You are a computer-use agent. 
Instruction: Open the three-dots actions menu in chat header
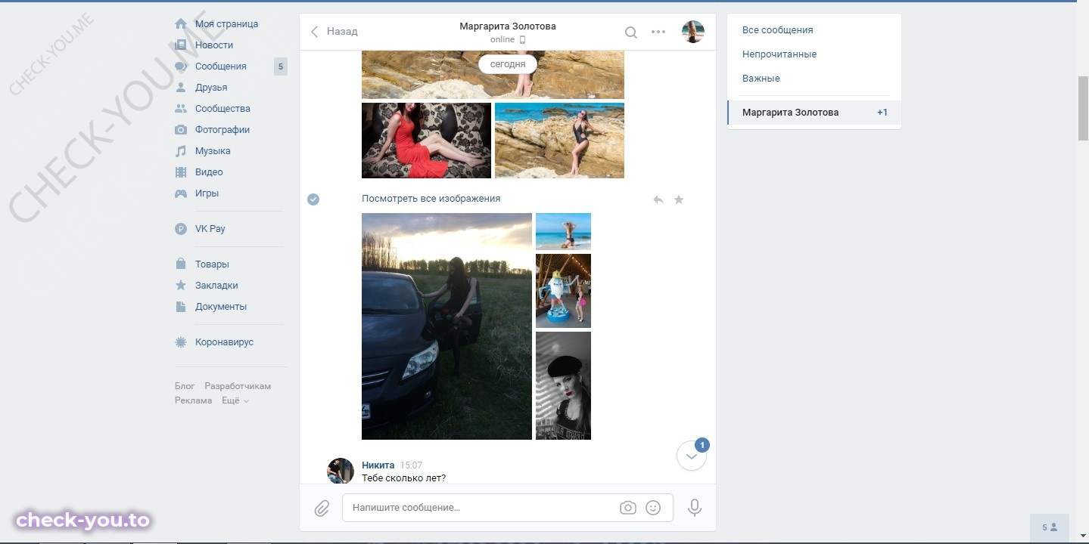(x=658, y=32)
